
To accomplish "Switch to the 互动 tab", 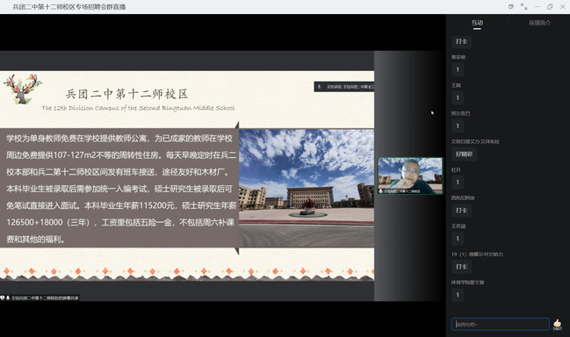I will click(477, 23).
